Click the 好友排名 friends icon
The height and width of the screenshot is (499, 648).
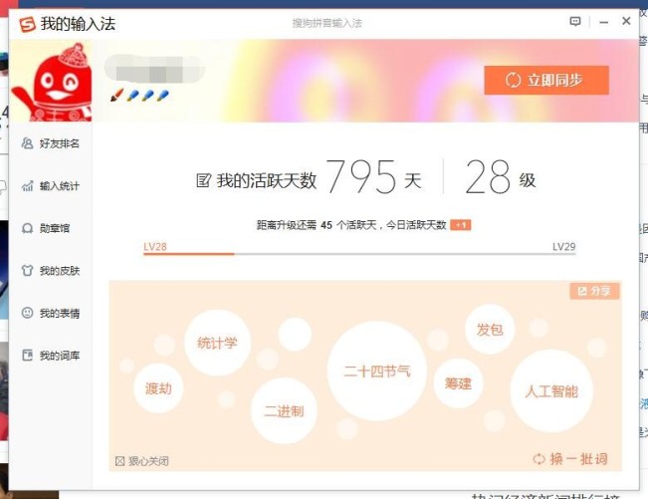(x=27, y=143)
